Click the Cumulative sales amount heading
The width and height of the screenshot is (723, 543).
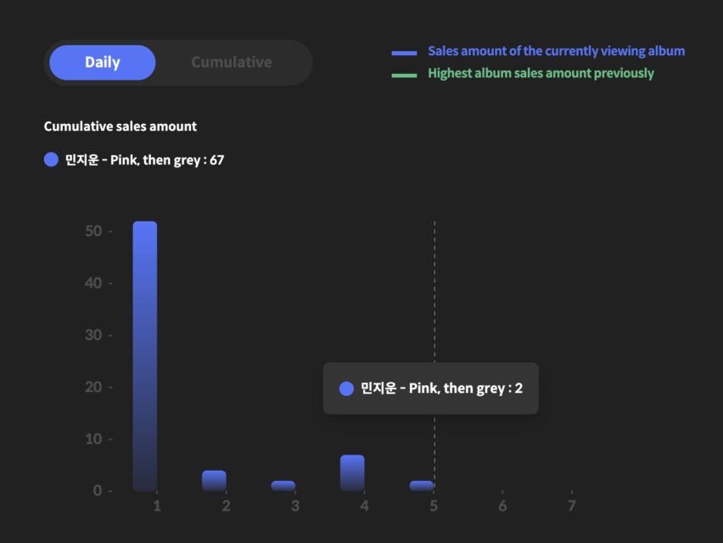[120, 126]
